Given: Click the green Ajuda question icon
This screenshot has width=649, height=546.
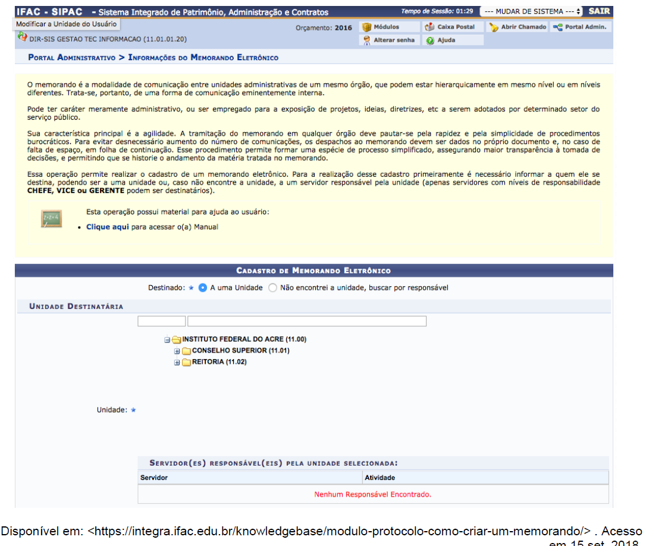Looking at the screenshot, I should click(x=430, y=40).
